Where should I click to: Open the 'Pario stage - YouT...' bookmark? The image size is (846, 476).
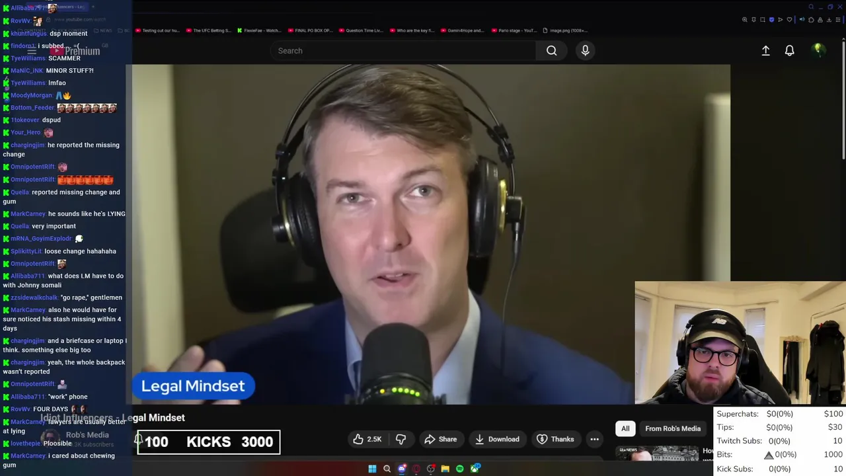[513, 30]
